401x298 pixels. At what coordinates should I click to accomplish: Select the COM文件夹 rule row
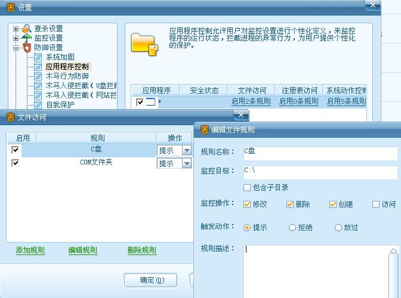coord(89,163)
